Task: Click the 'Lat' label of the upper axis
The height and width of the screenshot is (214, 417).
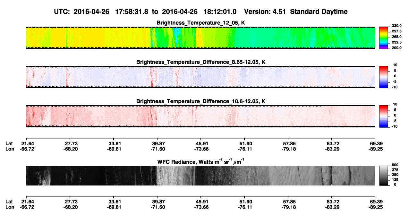Action: tap(9, 144)
